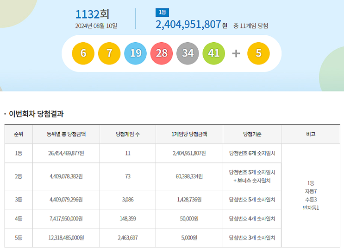Click the 1등 rank cell
The image size is (344, 252).
19,153
